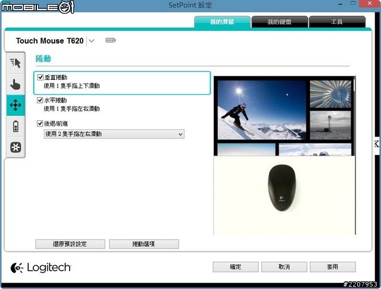
Task: Click the Logitech logo
Action: pyautogui.click(x=41, y=268)
